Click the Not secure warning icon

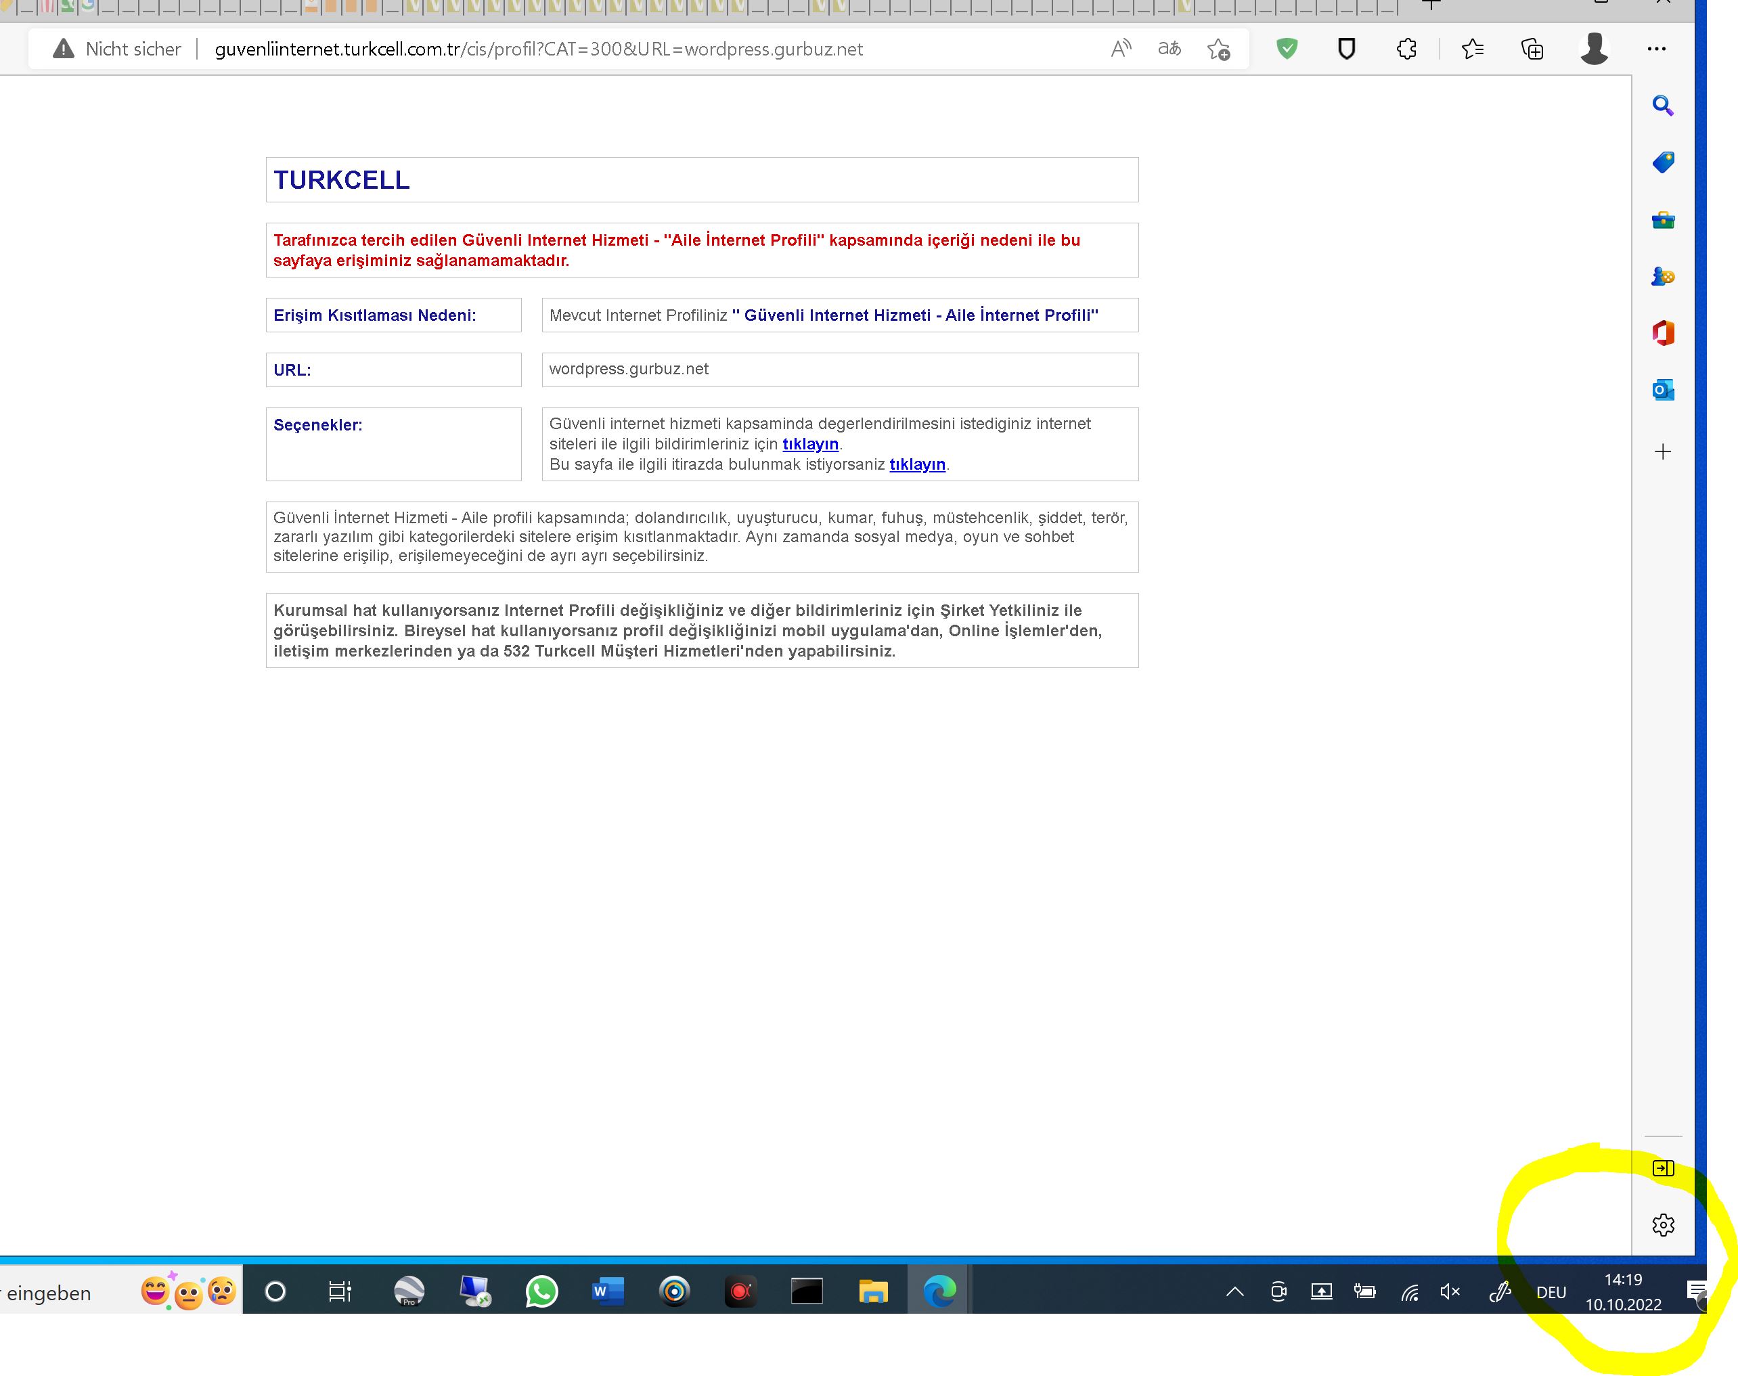pyautogui.click(x=63, y=49)
